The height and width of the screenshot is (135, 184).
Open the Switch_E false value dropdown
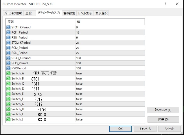pos(110,94)
